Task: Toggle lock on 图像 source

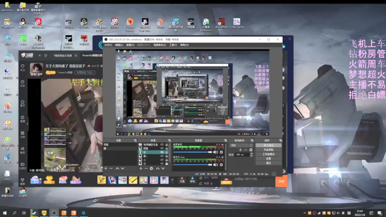Action: click(166, 149)
